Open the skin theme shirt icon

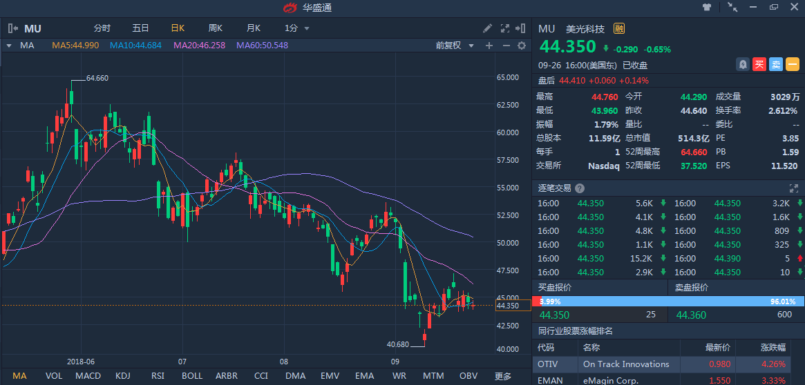[x=706, y=8]
